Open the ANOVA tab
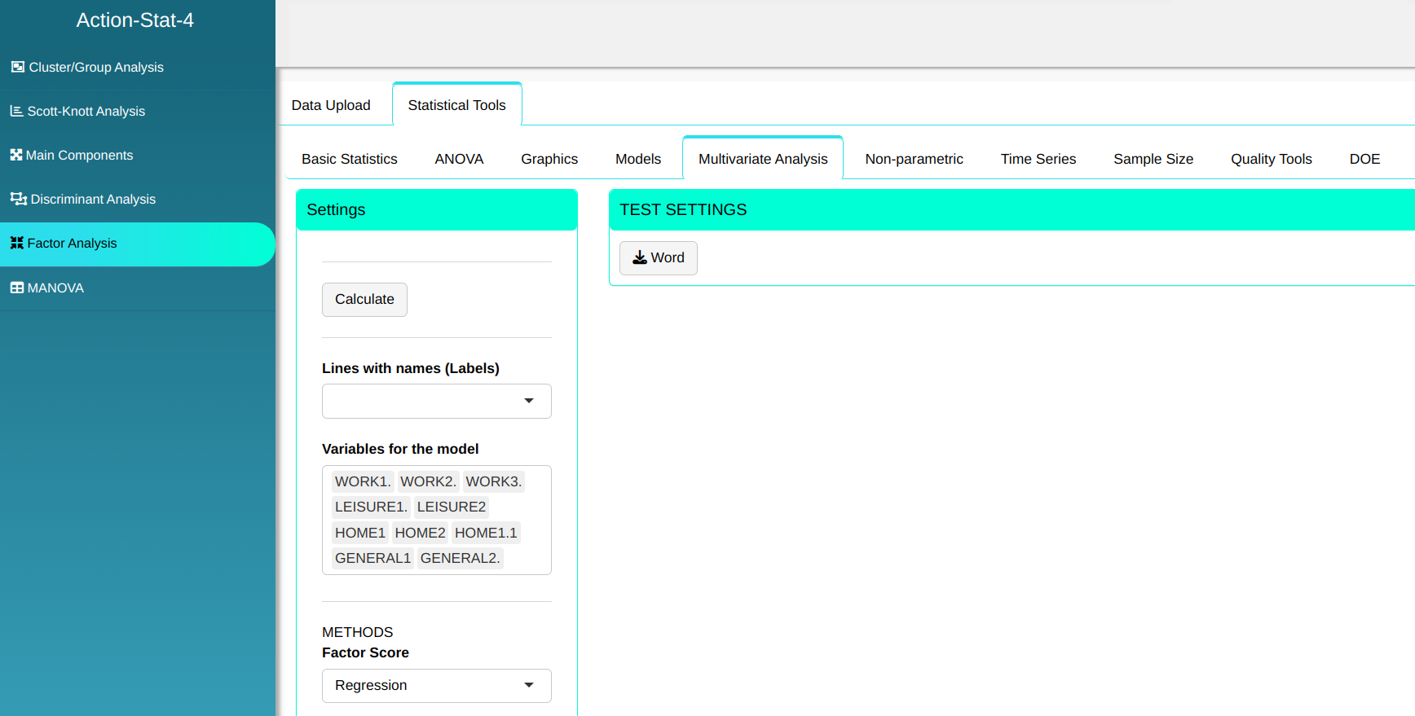The height and width of the screenshot is (716, 1415). pos(459,159)
